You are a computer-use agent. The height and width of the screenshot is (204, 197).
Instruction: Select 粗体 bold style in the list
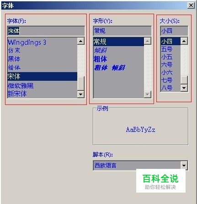118,59
